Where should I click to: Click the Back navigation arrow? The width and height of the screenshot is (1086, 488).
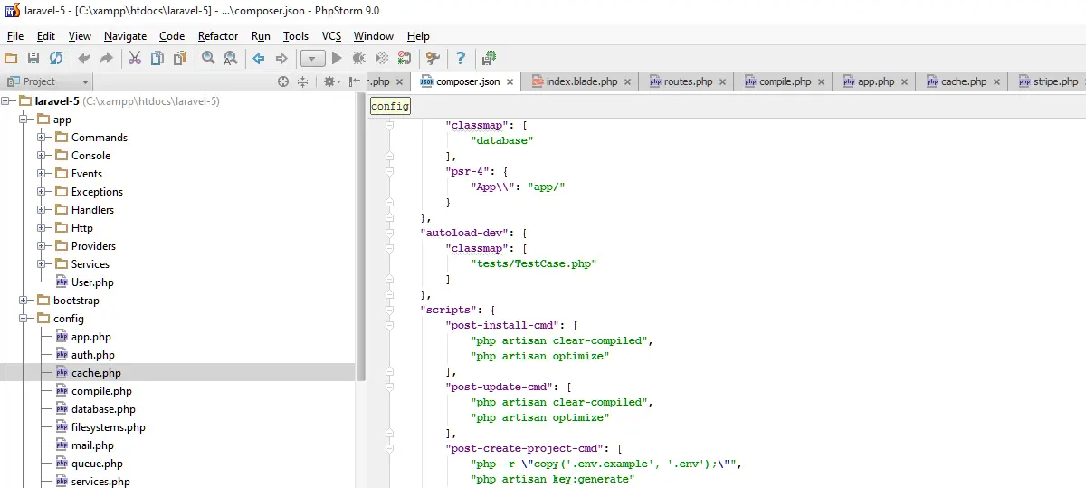pos(258,58)
